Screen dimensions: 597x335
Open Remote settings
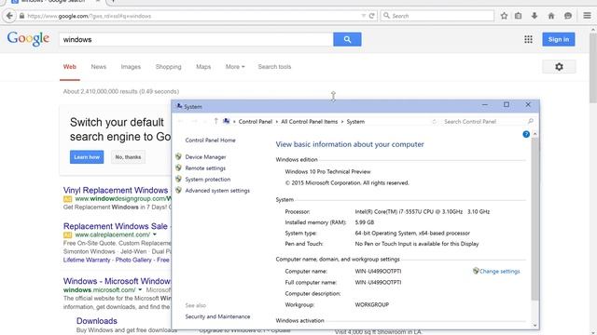click(x=205, y=167)
